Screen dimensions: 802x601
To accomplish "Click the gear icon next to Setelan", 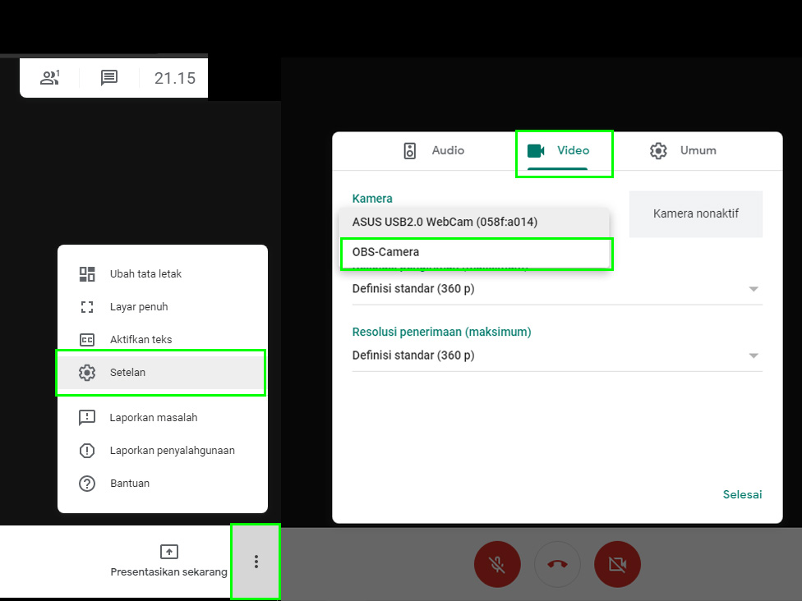I will click(x=87, y=373).
